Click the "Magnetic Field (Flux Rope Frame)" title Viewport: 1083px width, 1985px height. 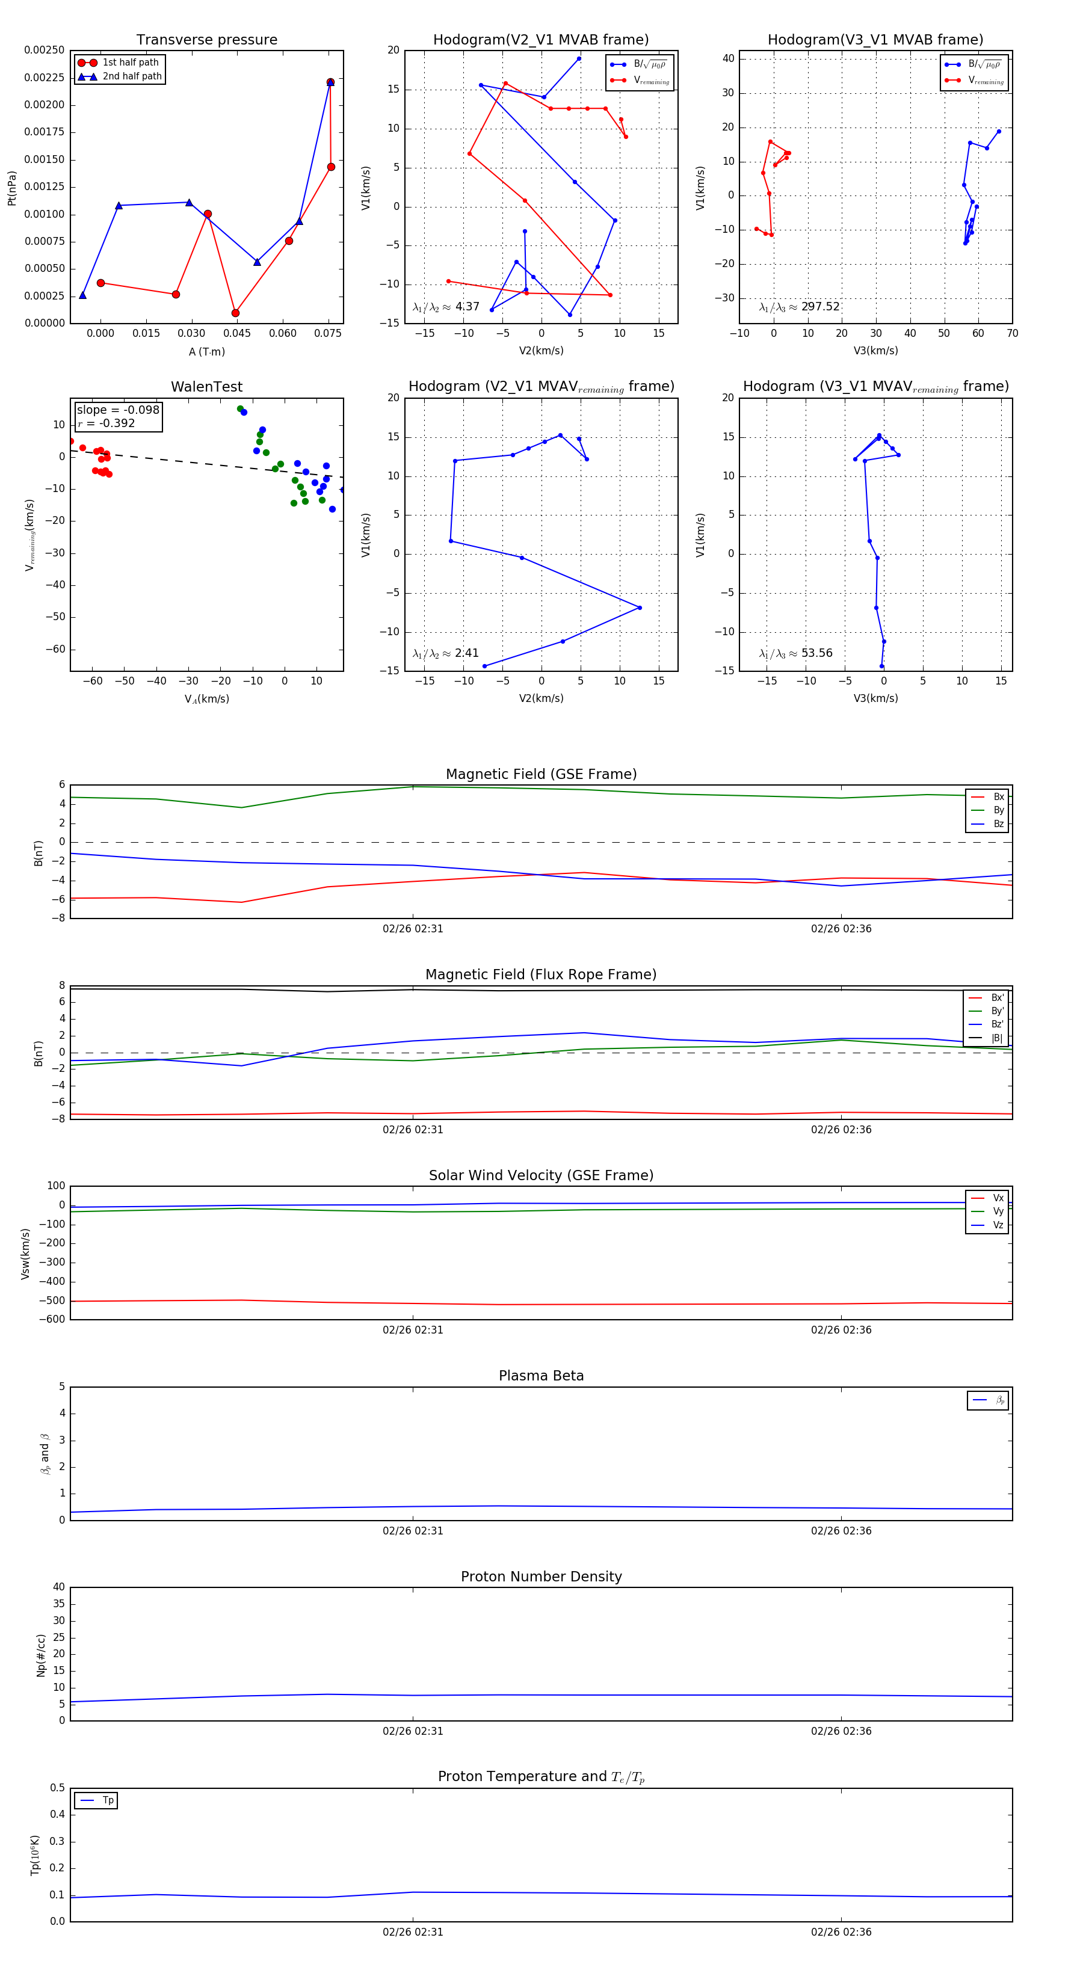pos(541,975)
